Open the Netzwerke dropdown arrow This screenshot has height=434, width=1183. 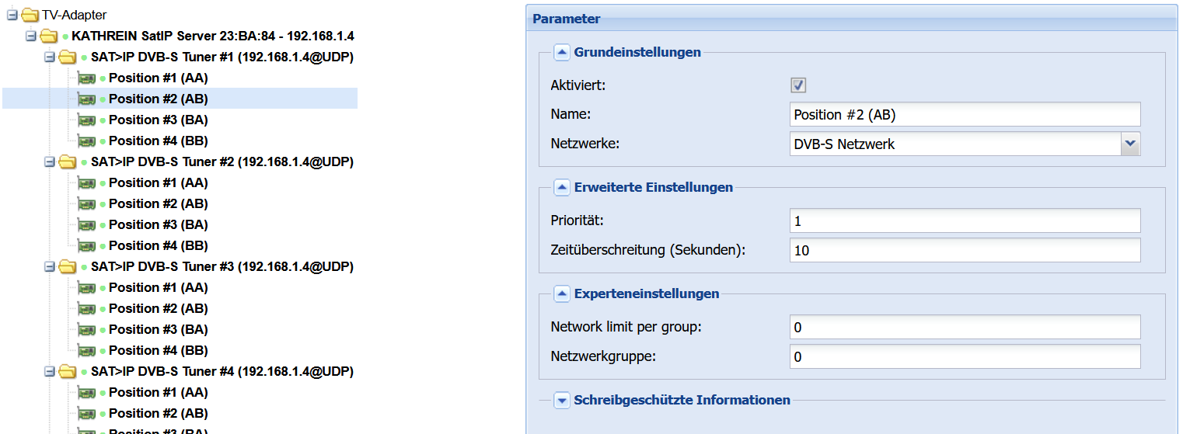pos(1130,144)
